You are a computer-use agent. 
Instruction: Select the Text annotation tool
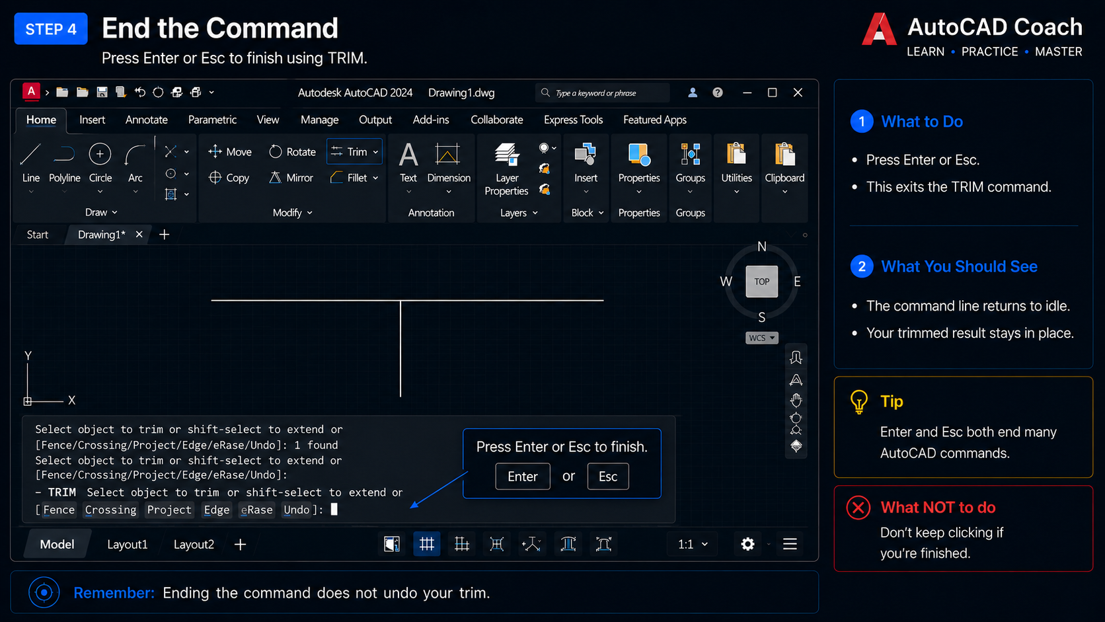click(408, 163)
